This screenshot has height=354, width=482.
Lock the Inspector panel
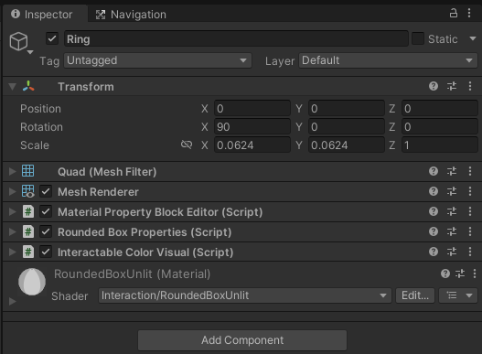point(454,13)
